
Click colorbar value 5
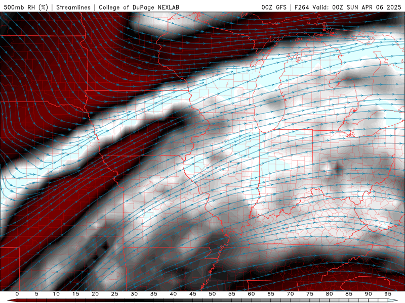[x=36, y=294]
